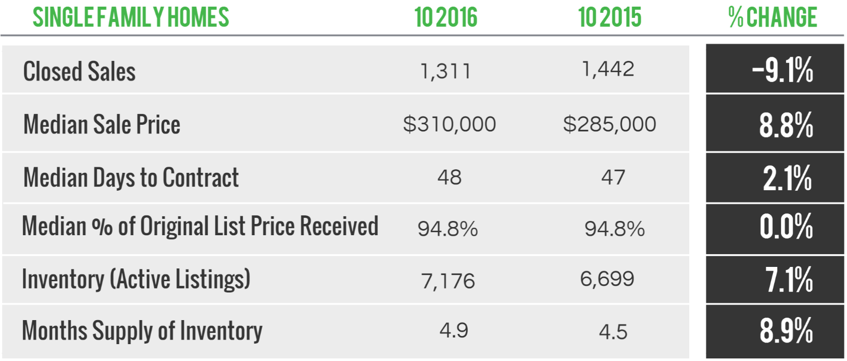
Task: Click the 2.1% change cell
Action: pos(775,177)
